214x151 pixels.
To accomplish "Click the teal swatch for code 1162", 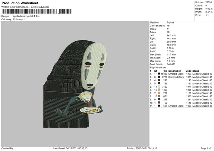I will click(159, 83).
